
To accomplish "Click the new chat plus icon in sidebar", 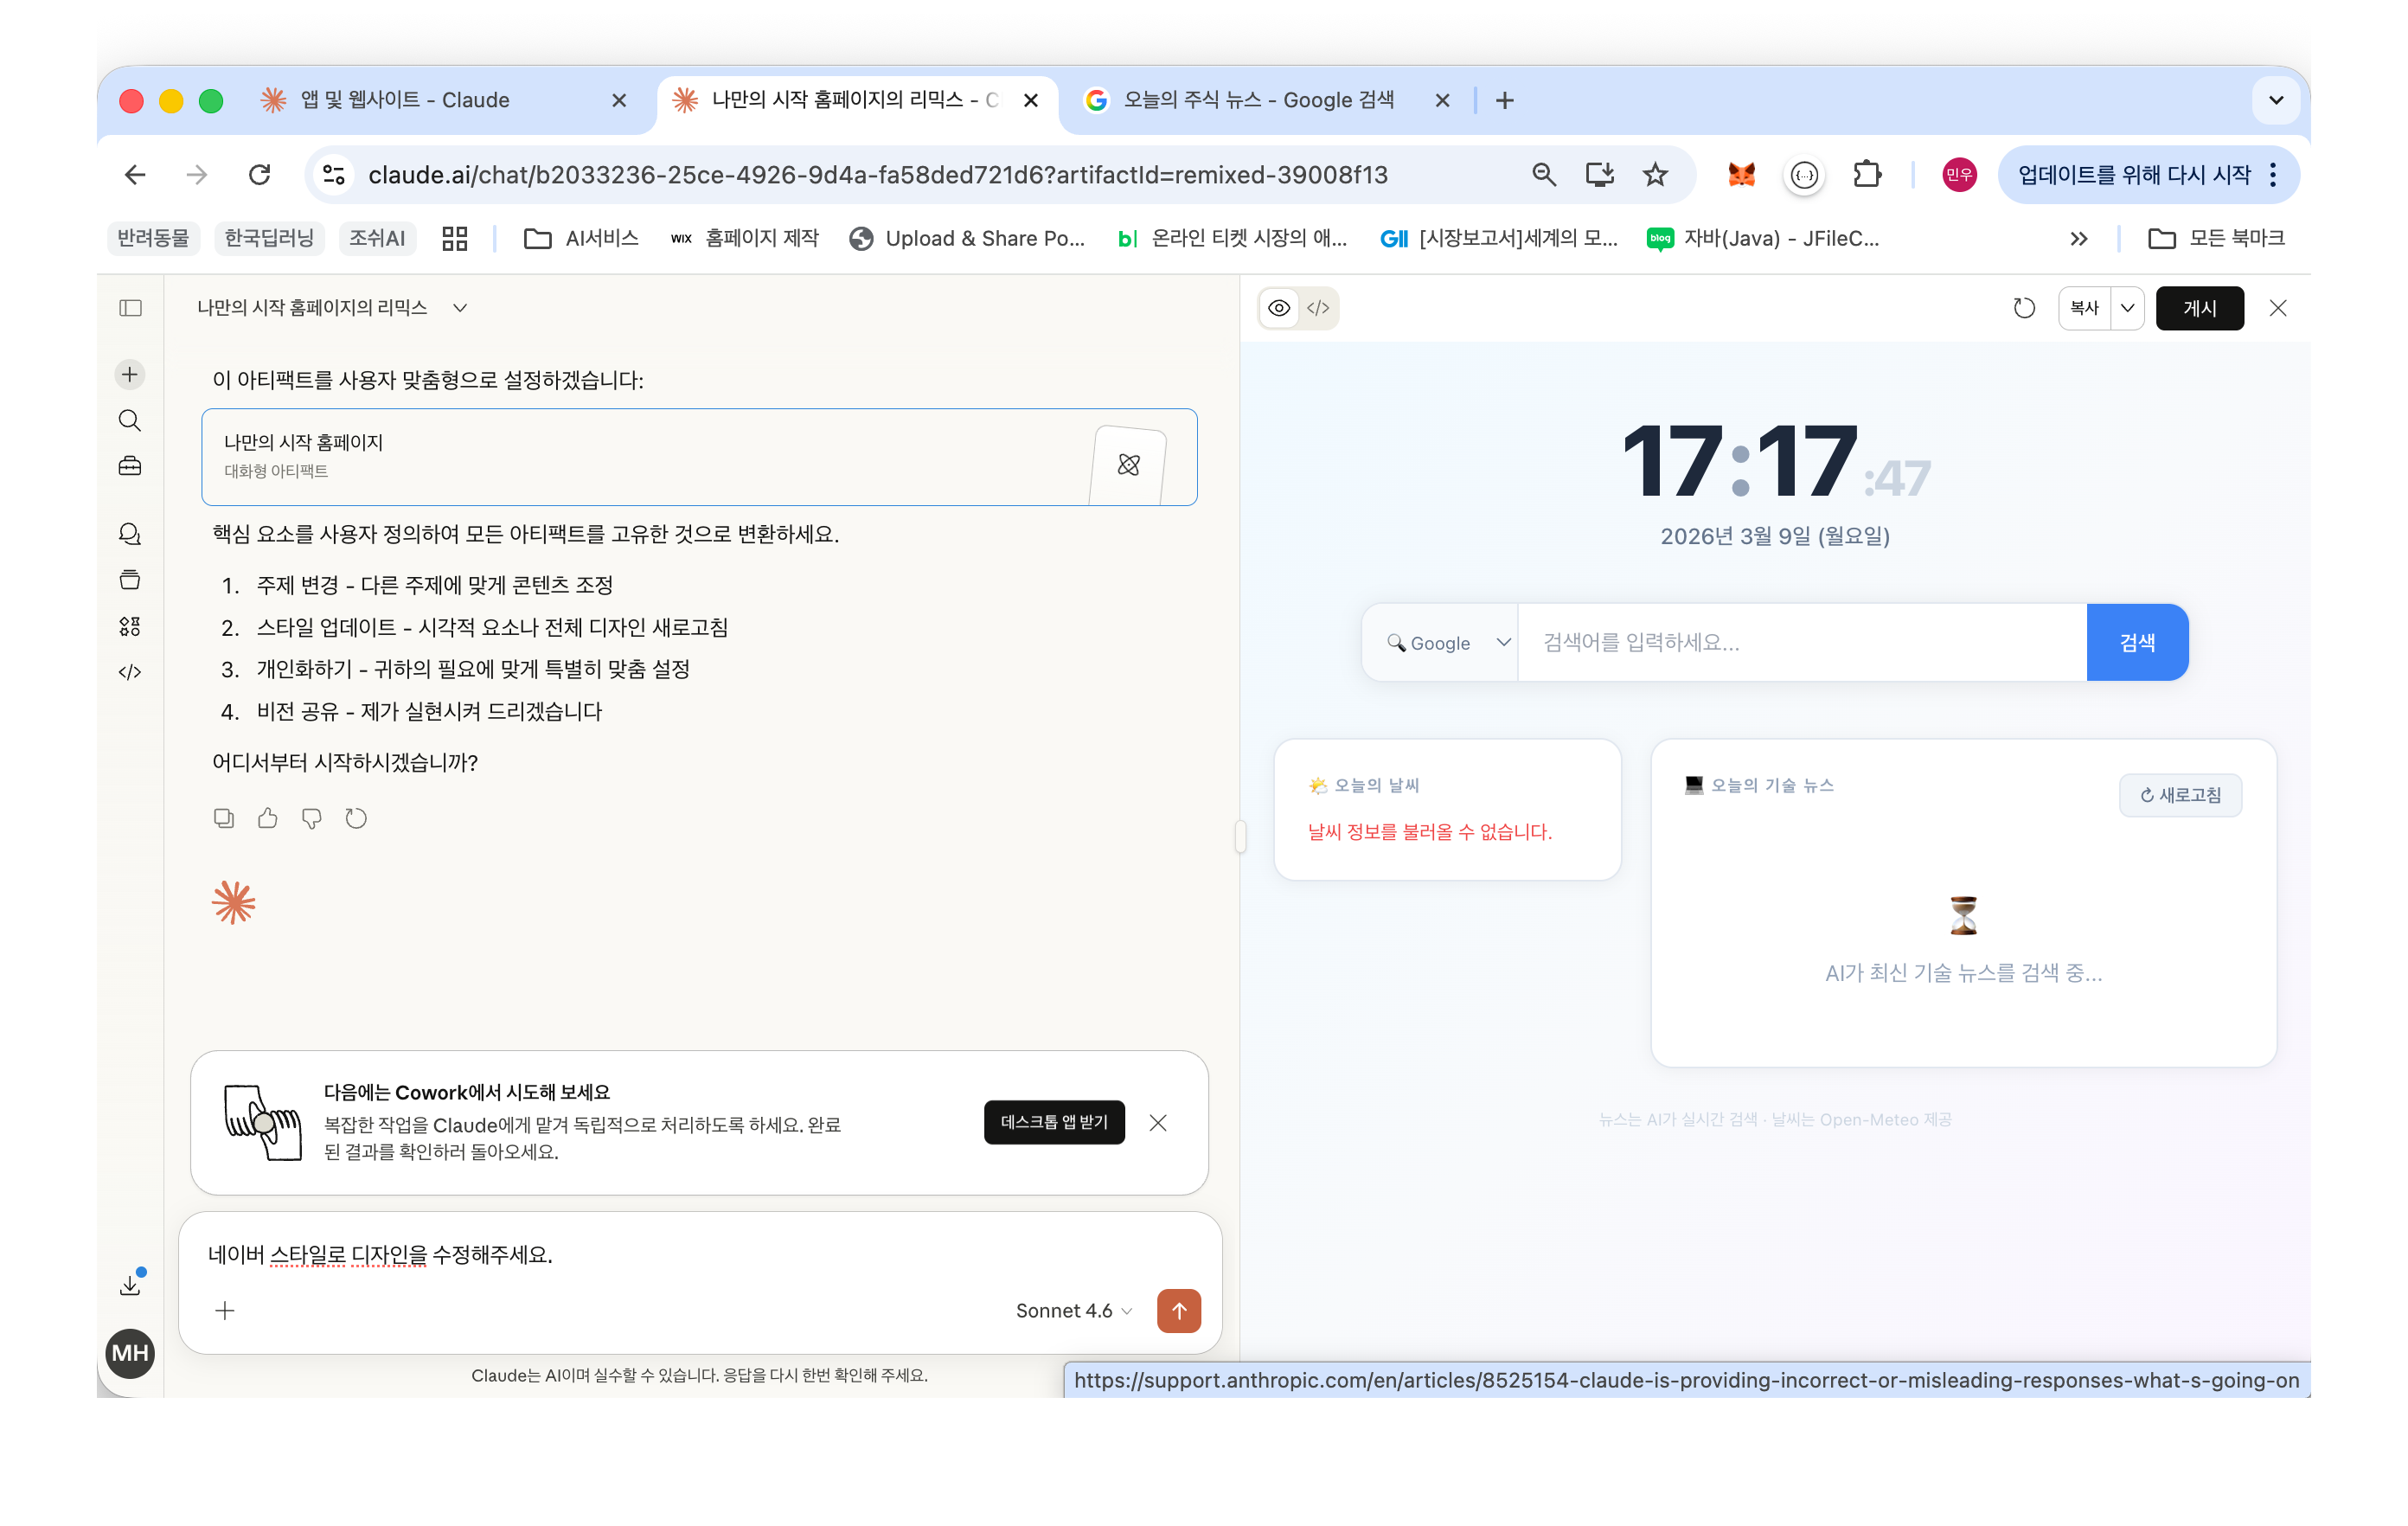I will (x=129, y=374).
